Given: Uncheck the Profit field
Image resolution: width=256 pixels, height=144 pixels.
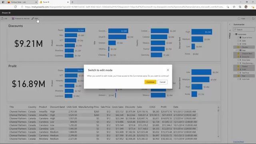Looking at the screenshot, I should (x=238, y=70).
